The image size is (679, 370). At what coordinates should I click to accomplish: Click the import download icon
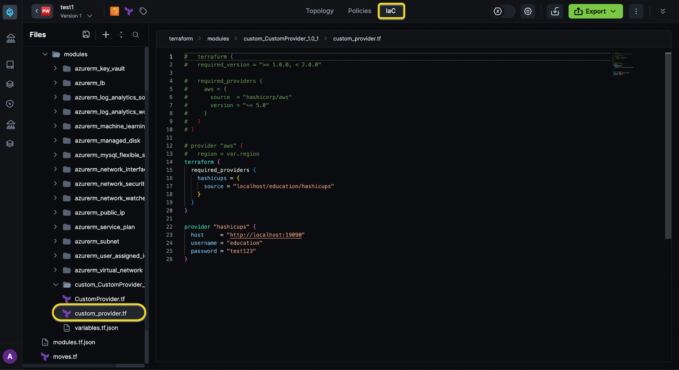[555, 11]
